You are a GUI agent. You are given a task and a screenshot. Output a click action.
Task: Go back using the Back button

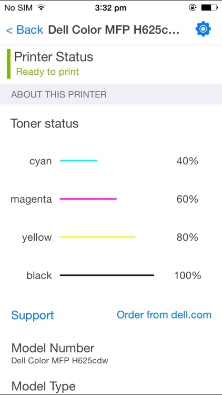coord(25,30)
